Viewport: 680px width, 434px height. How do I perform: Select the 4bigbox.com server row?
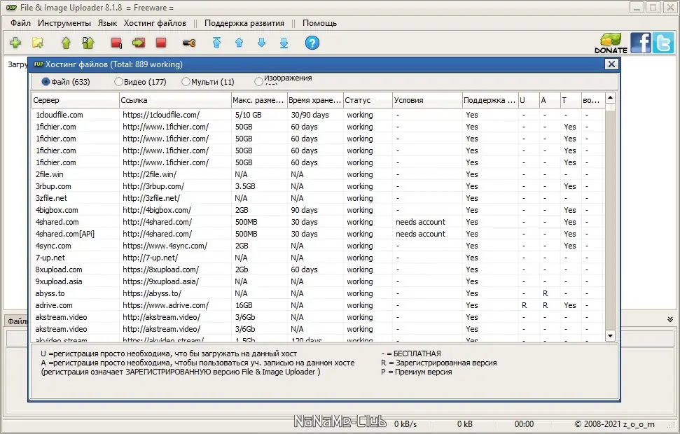[x=319, y=210]
